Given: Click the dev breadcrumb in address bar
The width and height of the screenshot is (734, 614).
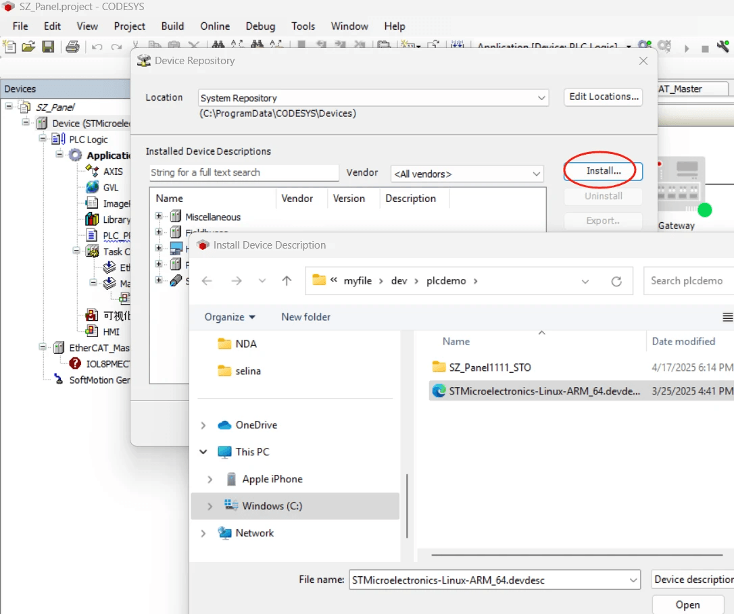Looking at the screenshot, I should tap(399, 281).
